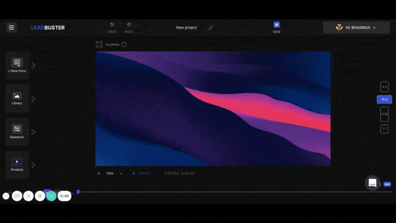The image size is (396, 223).
Task: Click the 0:00 recording timer
Action: pyautogui.click(x=64, y=196)
